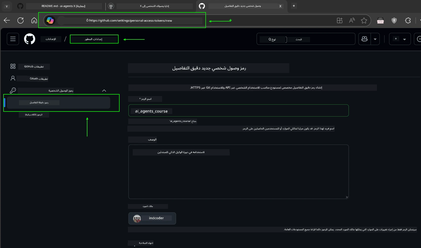Click the GitHub octocat logo in the header

pos(30,39)
